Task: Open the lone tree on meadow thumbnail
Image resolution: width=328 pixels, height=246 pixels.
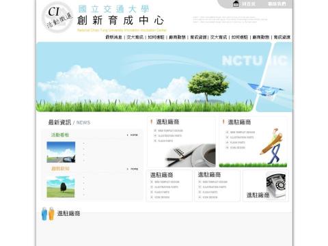Action: point(61,187)
